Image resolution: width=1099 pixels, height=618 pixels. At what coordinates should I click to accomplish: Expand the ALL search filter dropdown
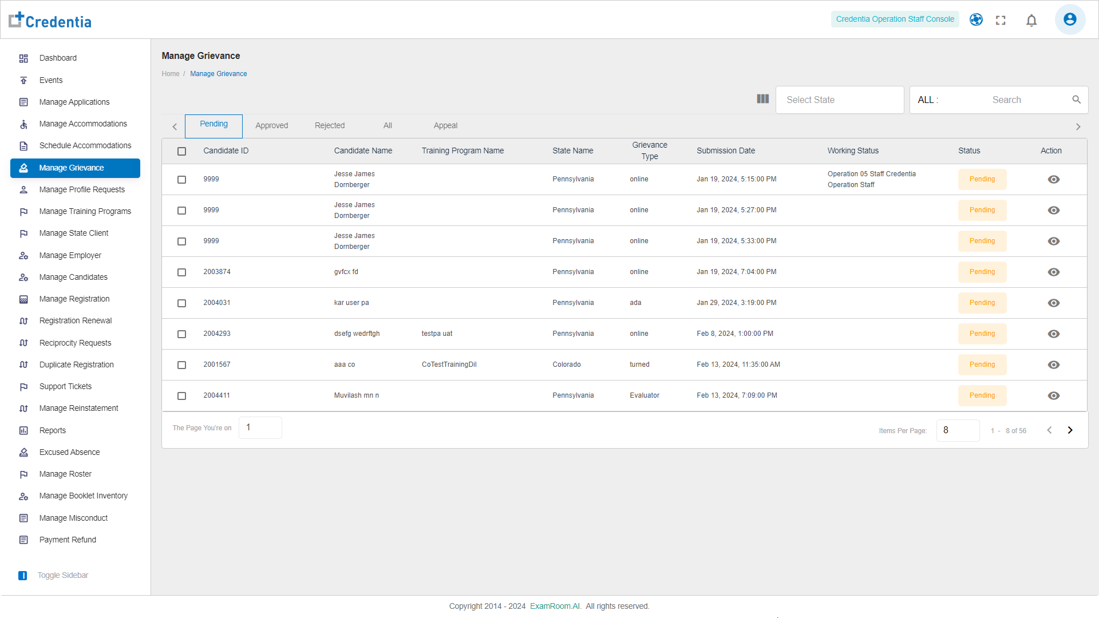point(928,100)
